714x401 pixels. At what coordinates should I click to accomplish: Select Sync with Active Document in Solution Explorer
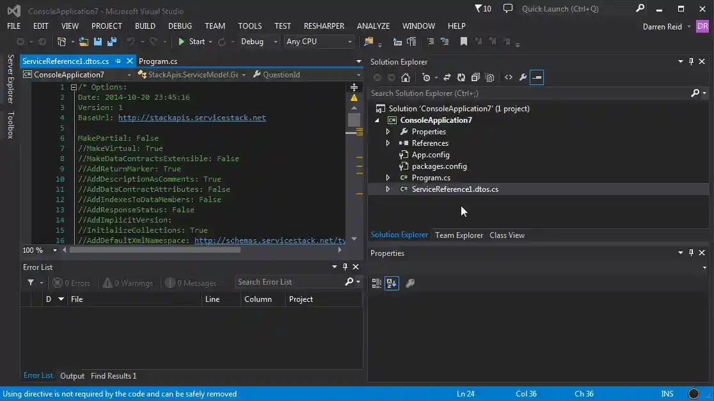click(447, 77)
